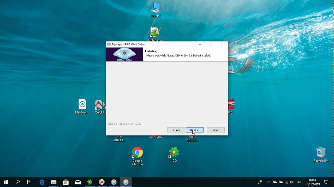Open Mail app from taskbar
This screenshot has width=334, height=187.
pyautogui.click(x=78, y=182)
